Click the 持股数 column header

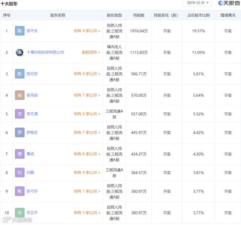point(139,15)
